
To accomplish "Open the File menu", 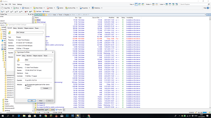I will 2,5.
